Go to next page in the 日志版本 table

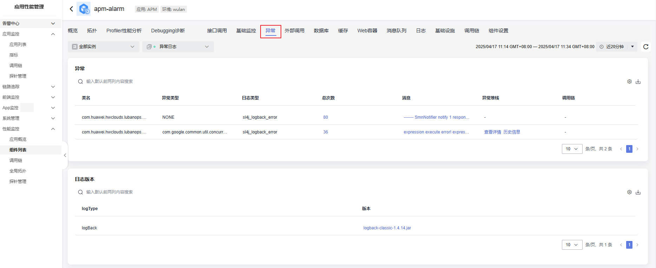(637, 245)
